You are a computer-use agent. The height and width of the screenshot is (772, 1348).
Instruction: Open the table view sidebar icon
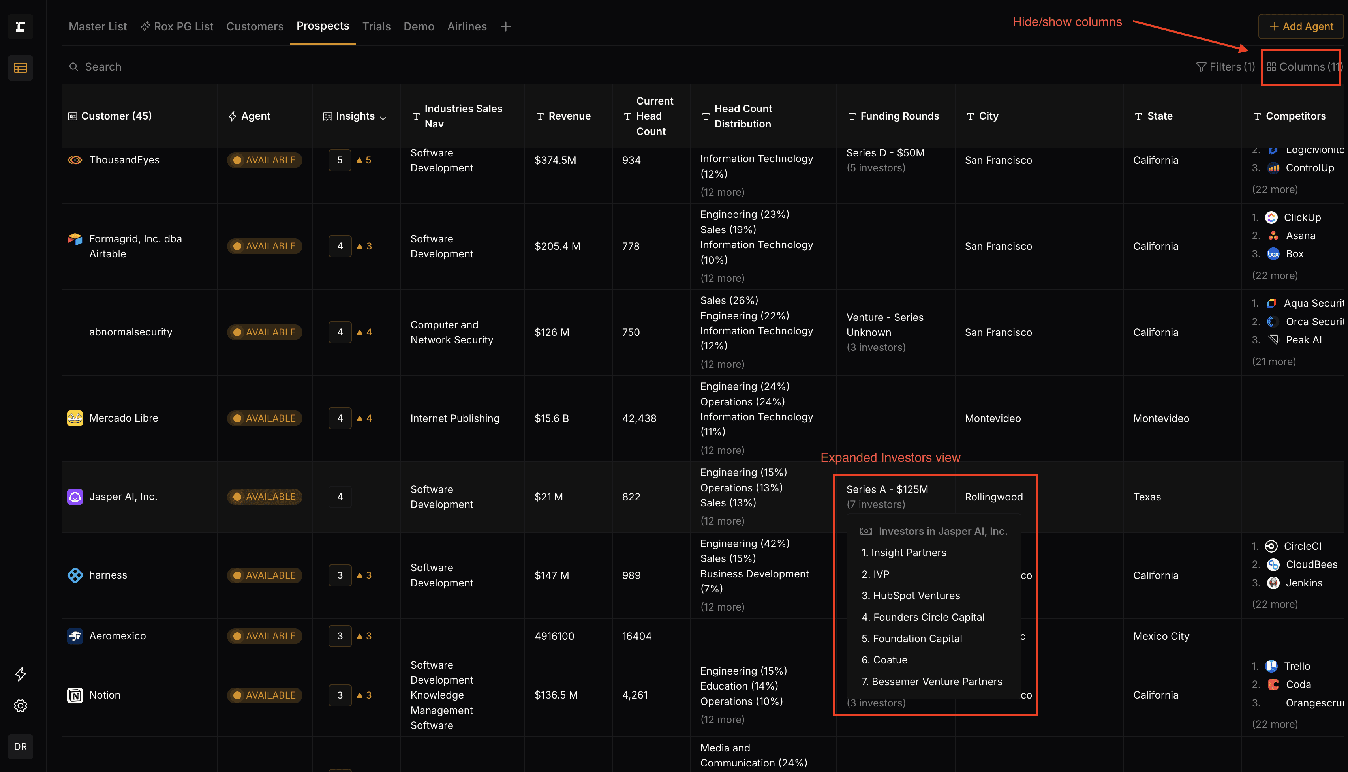20,68
